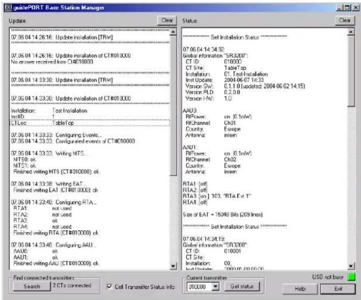Close the Base Station Manager window

[356, 8]
